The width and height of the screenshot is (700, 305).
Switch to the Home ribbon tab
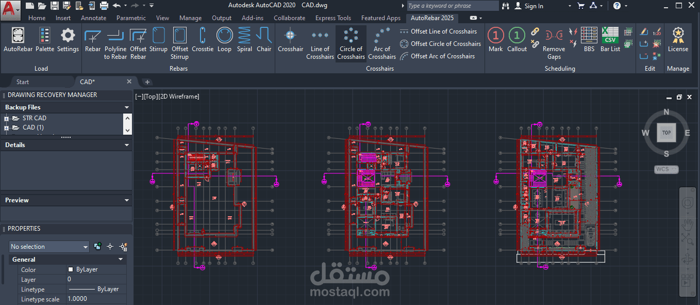point(37,18)
